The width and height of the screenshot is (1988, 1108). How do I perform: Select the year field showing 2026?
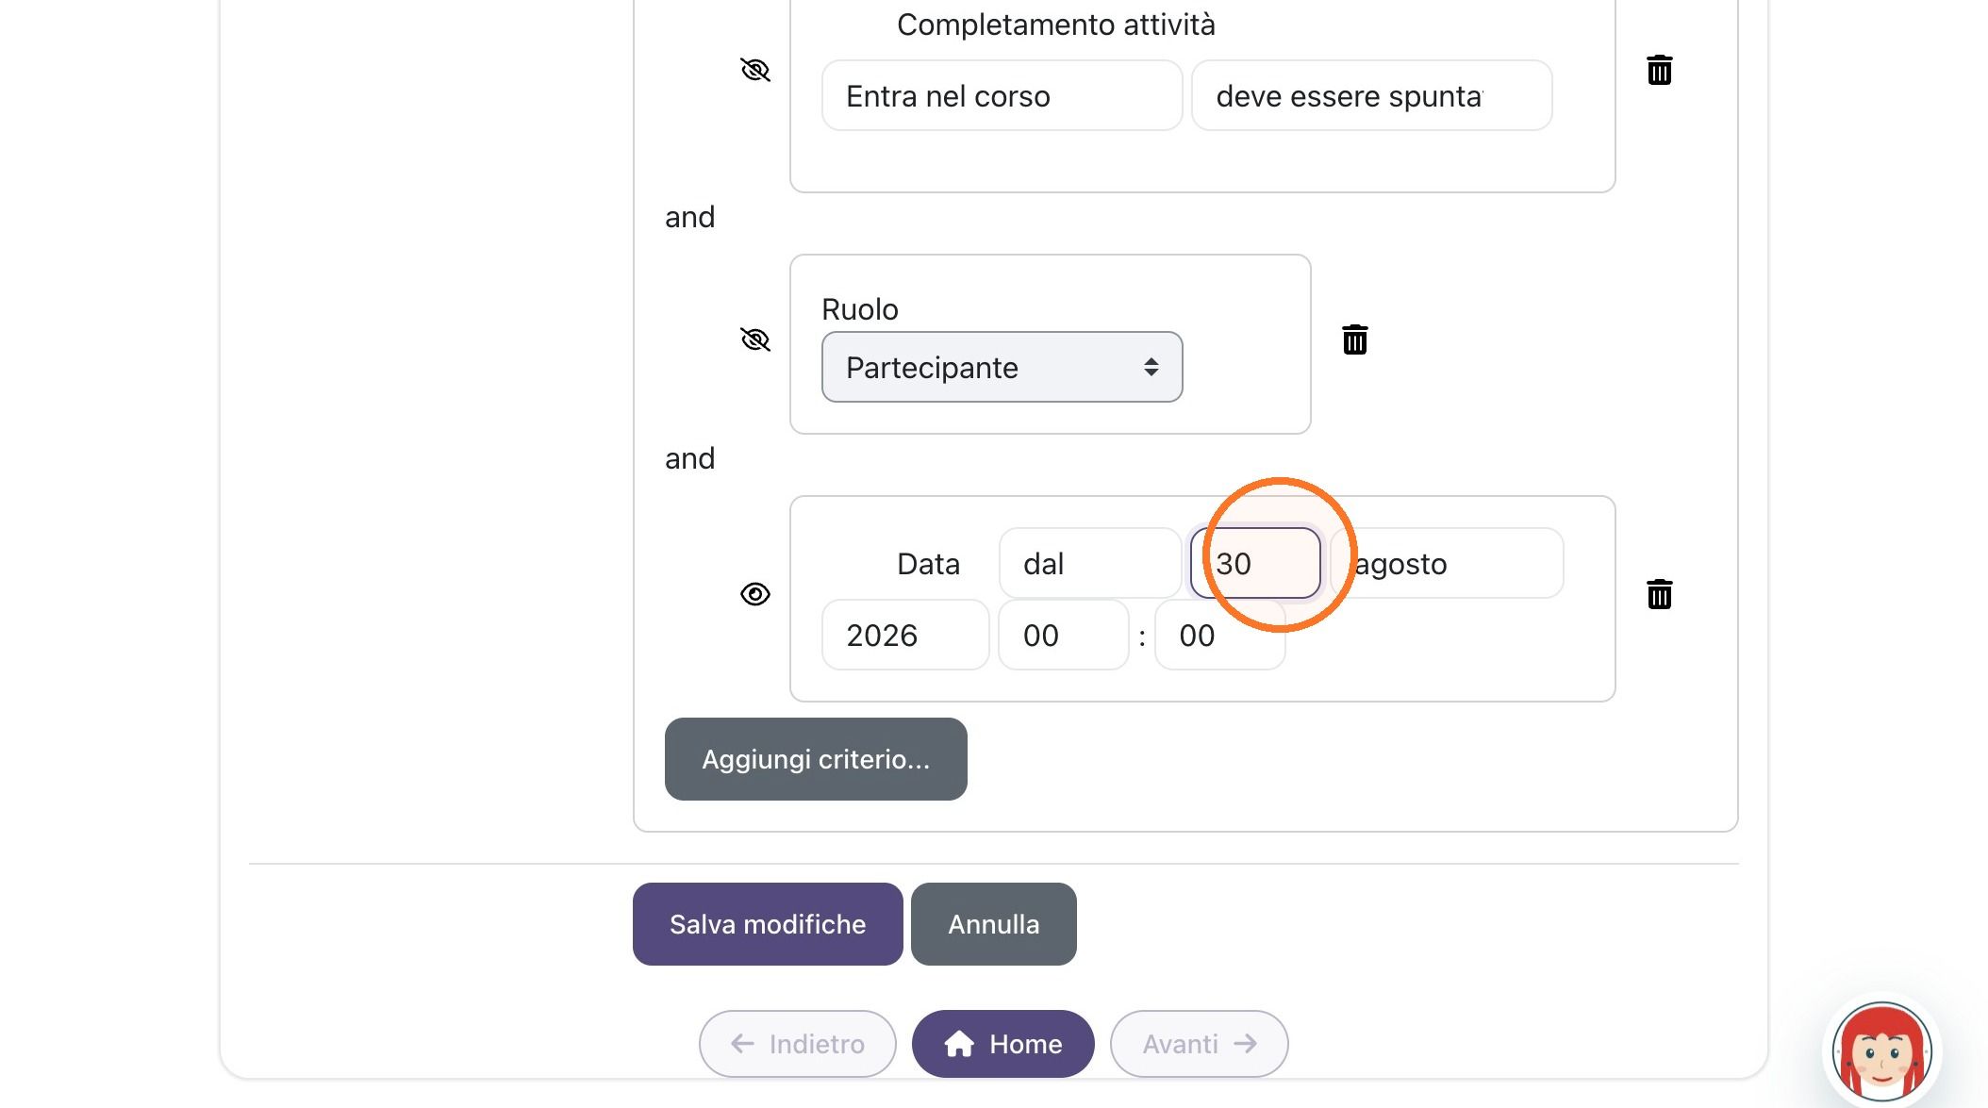coord(905,635)
